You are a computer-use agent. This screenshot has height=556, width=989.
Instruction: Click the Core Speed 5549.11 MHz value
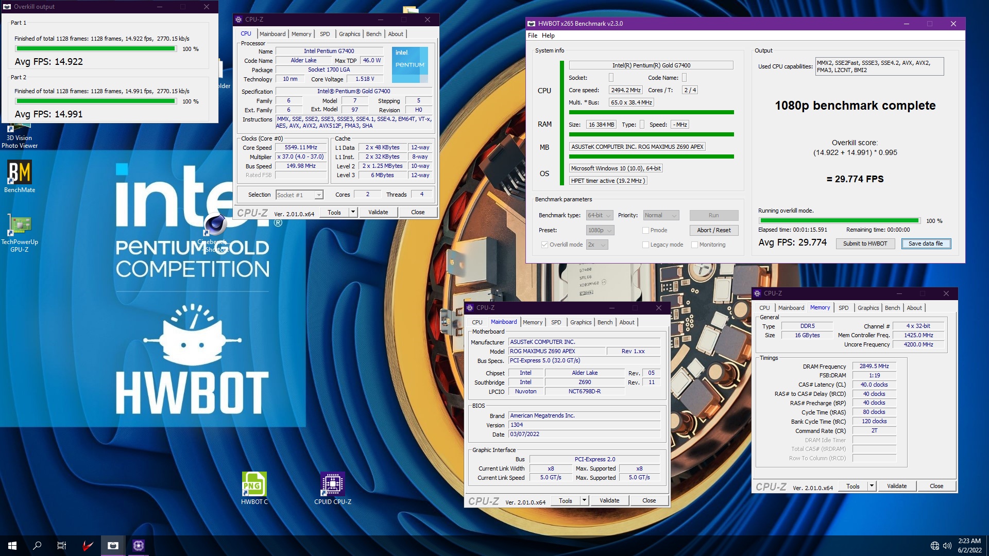pos(301,147)
